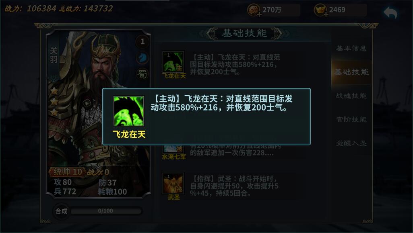The image size is (413, 233).
Task: Tap the green dragon icon in popup
Action: point(129,111)
